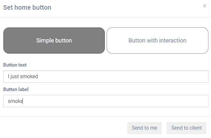Send the home button to me
The width and height of the screenshot is (211, 138).
click(144, 128)
